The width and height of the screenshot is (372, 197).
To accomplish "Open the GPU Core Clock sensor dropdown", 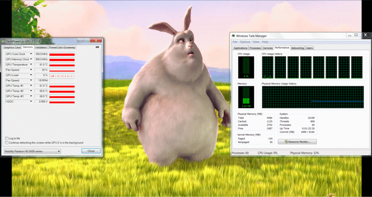I will click(x=31, y=54).
